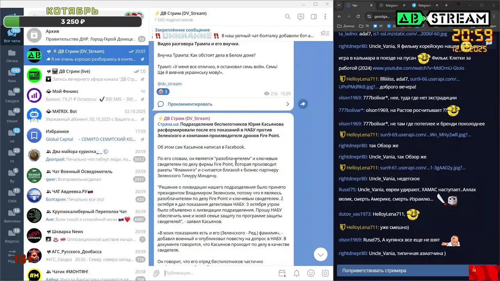Toggle silent broadcast bell icon
This screenshot has width=500, height=281.
(296, 273)
